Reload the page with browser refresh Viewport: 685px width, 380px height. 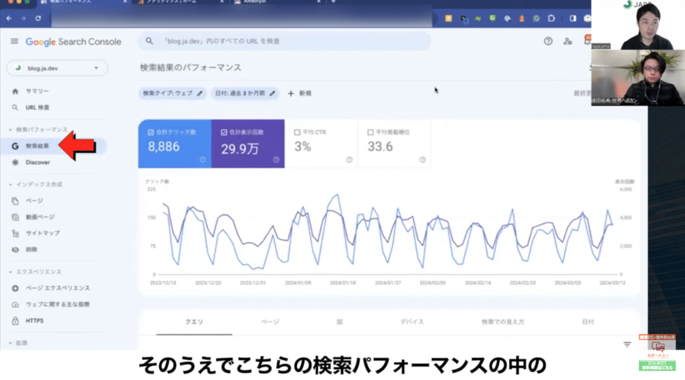(x=38, y=18)
